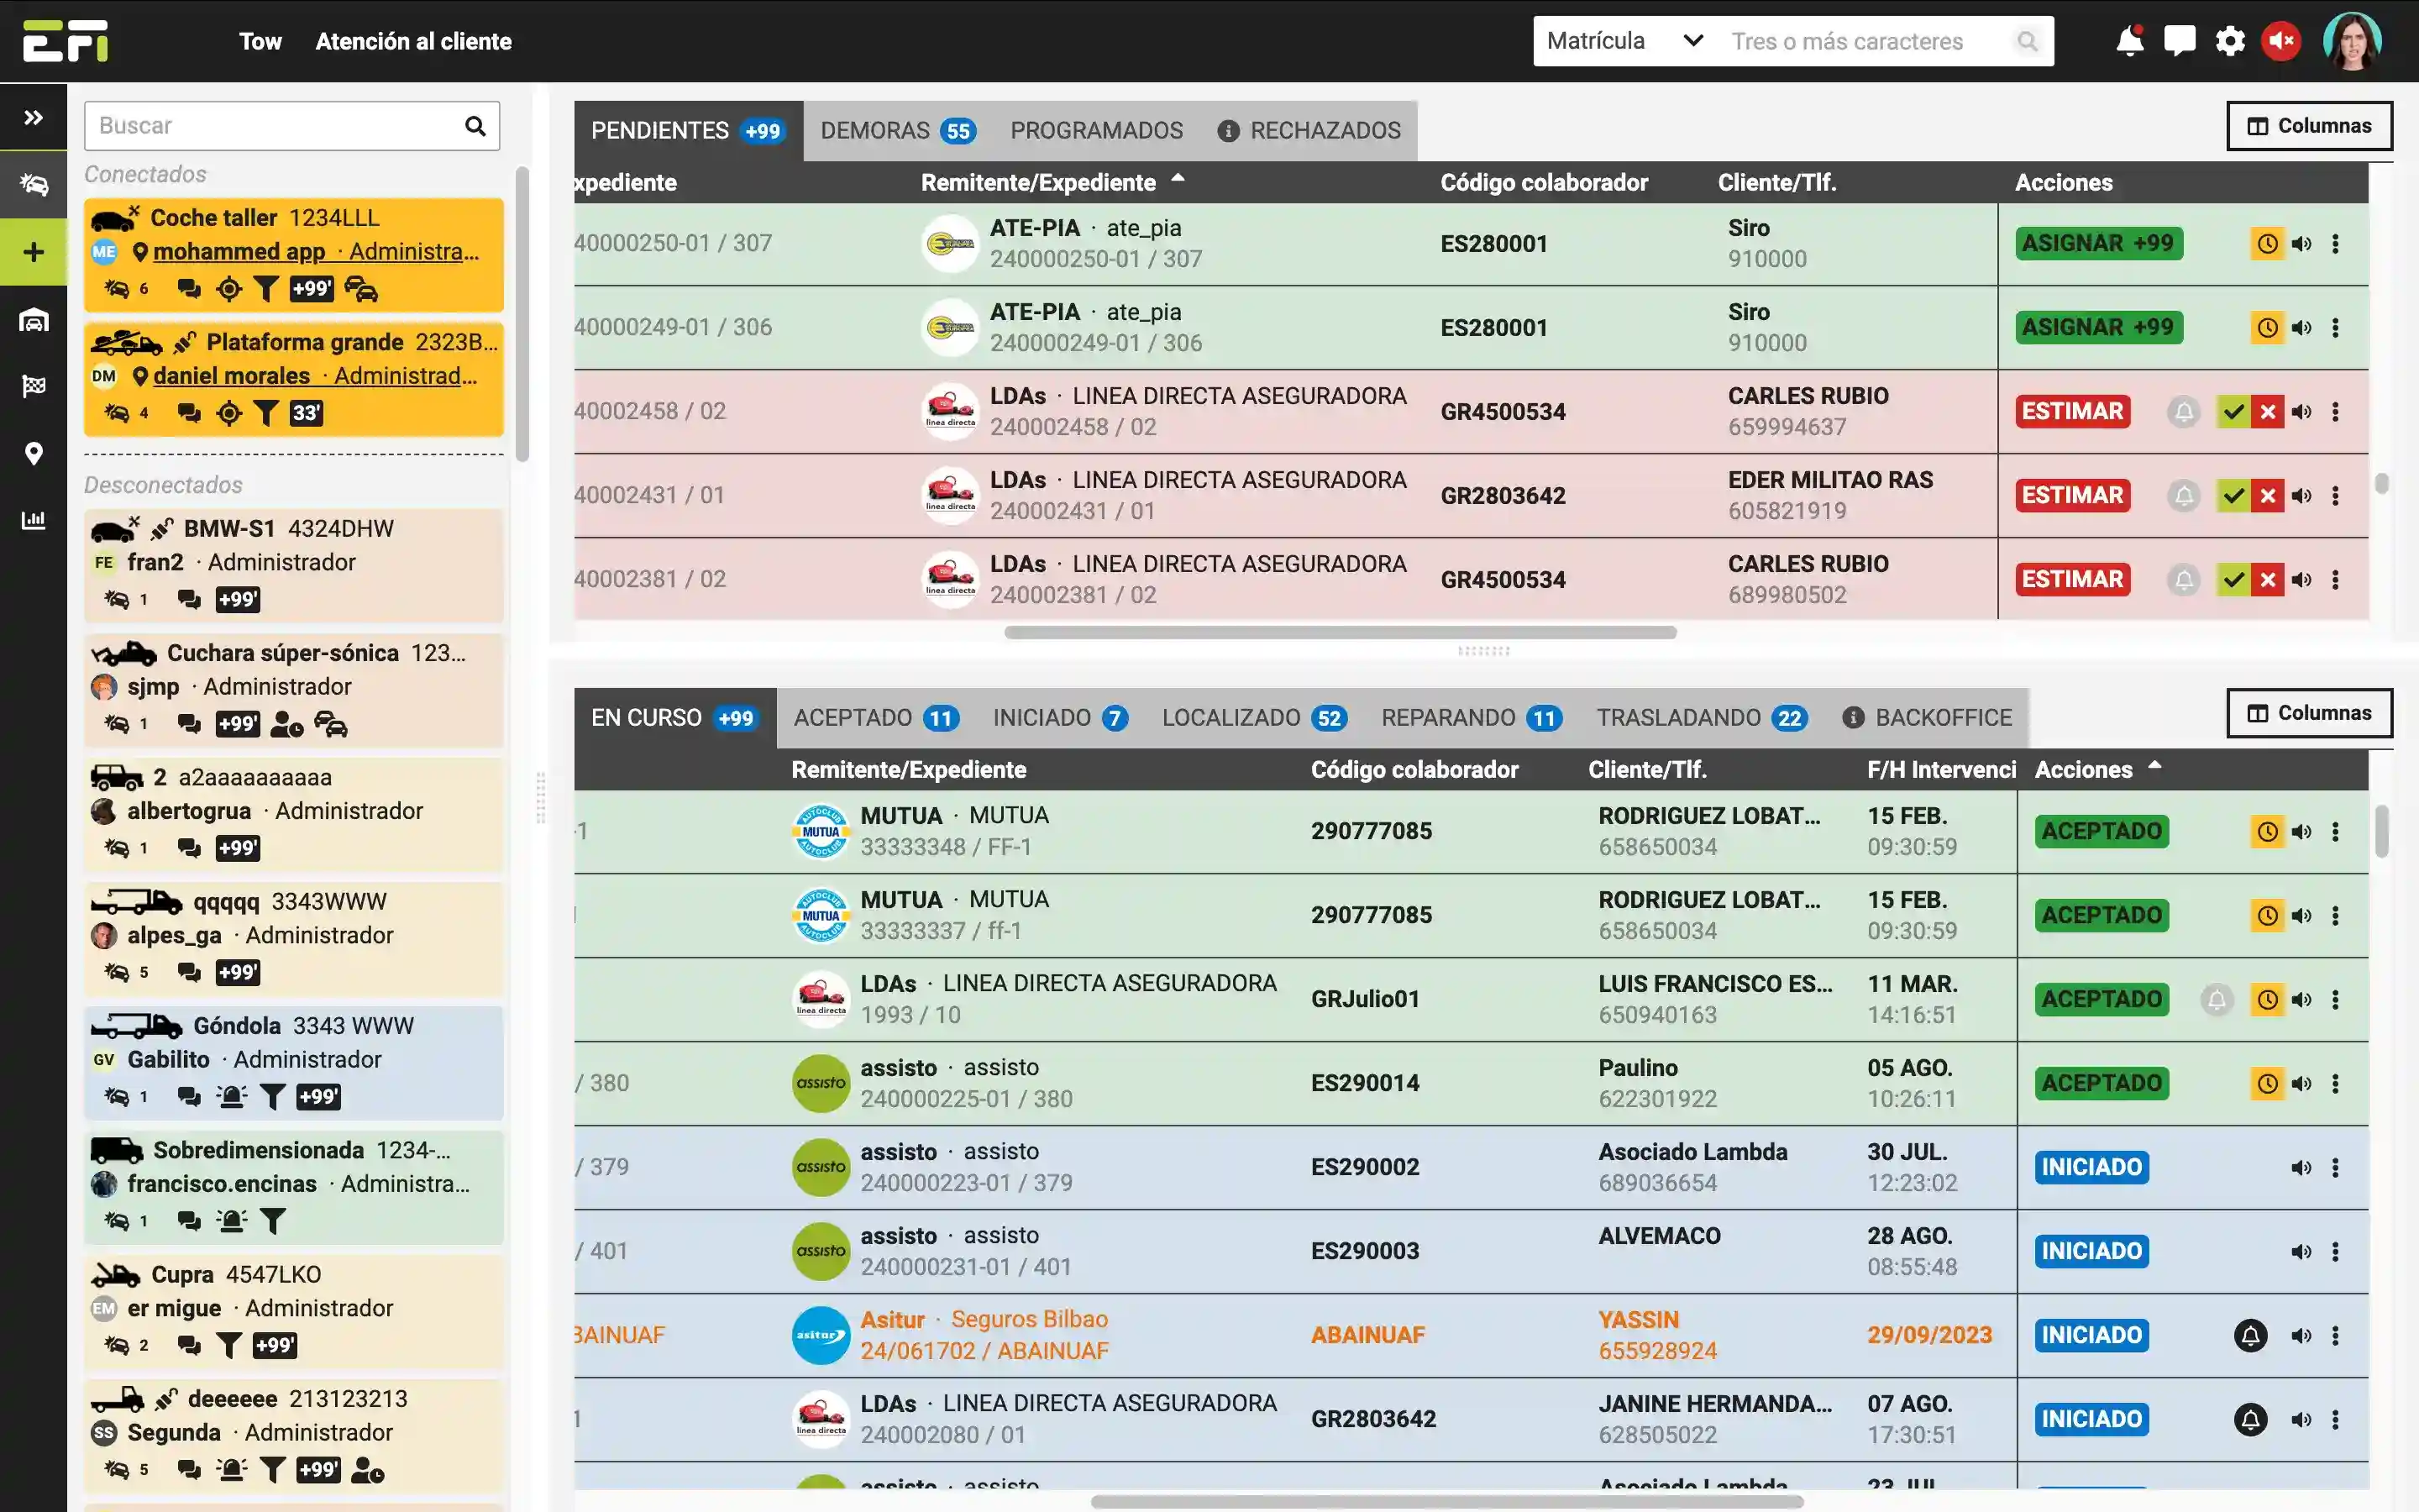
Task: Open Columnas button of en curso table
Action: pyautogui.click(x=2309, y=713)
